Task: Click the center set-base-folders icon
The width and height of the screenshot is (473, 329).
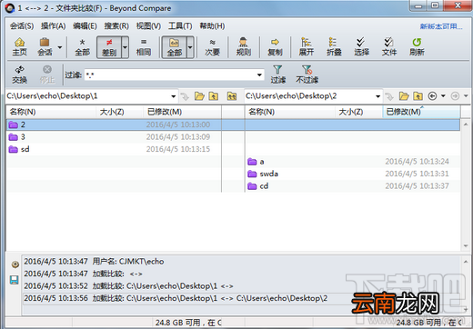Action: (232, 96)
